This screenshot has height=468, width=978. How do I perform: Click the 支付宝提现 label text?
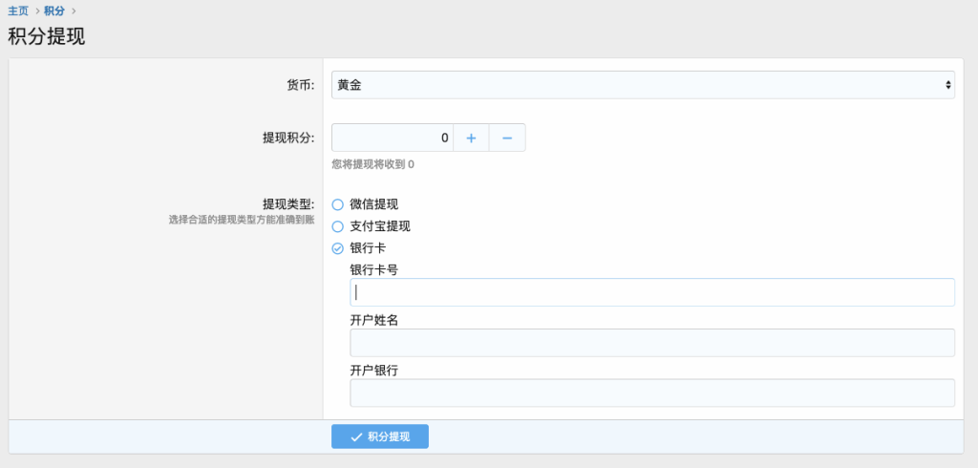(x=380, y=226)
